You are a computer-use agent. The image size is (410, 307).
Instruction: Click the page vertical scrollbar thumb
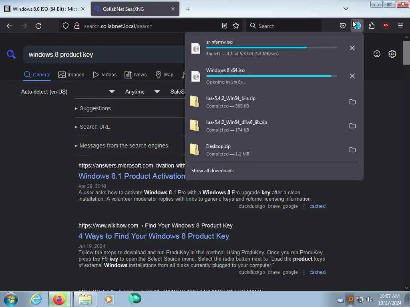pyautogui.click(x=406, y=53)
